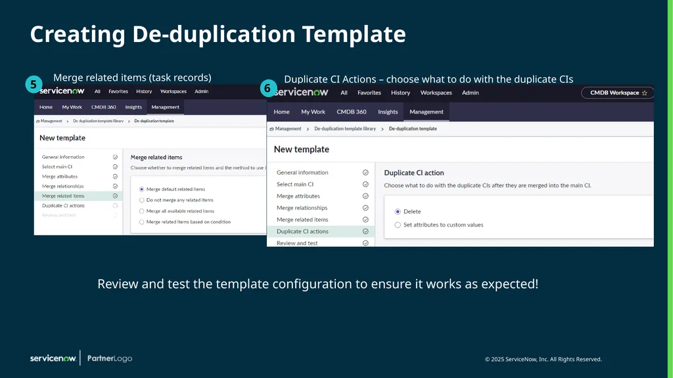The height and width of the screenshot is (378, 673).
Task: Switch to My Work tab in right screenshot
Action: [313, 112]
